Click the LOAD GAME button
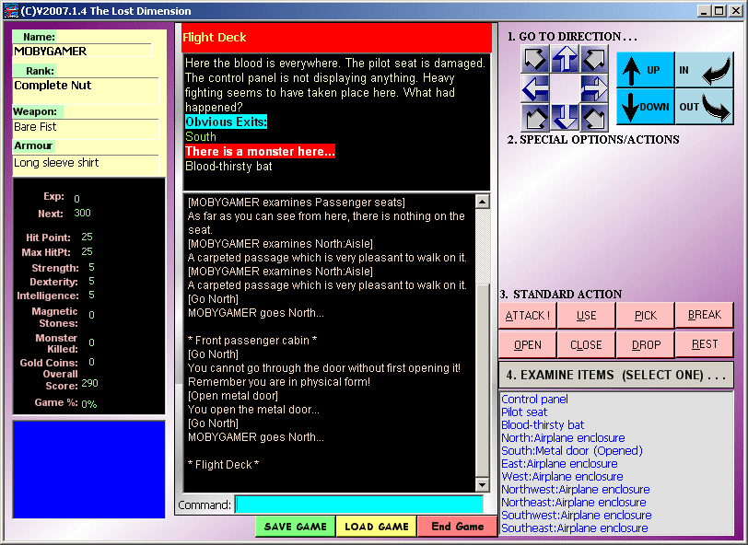Image resolution: width=748 pixels, height=545 pixels. pyautogui.click(x=377, y=527)
